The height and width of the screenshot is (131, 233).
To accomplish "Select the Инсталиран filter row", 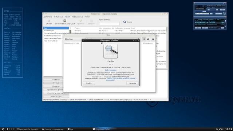I will click(x=56, y=31).
